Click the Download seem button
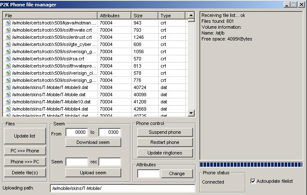 (x=93, y=142)
